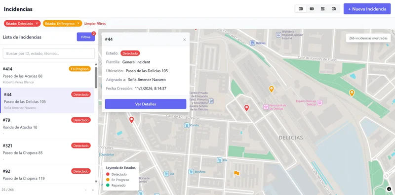The image size is (395, 195).
Task: Switch to the single card view icon
Action: click(312, 9)
